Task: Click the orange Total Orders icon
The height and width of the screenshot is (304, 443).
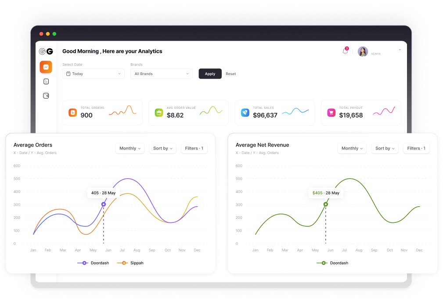Action: click(x=72, y=113)
